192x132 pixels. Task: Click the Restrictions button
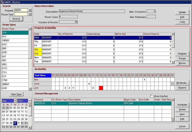(182, 83)
